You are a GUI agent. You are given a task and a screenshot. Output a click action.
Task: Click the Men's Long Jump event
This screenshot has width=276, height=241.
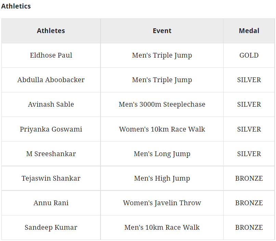coord(162,154)
